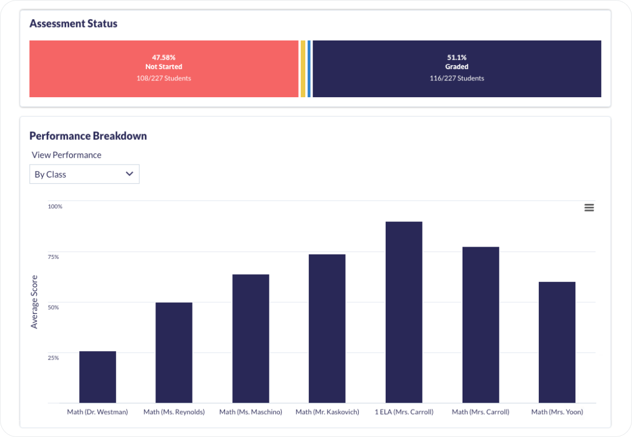Click the Math (Mrs. Yoon) axis label
The width and height of the screenshot is (632, 437).
557,412
